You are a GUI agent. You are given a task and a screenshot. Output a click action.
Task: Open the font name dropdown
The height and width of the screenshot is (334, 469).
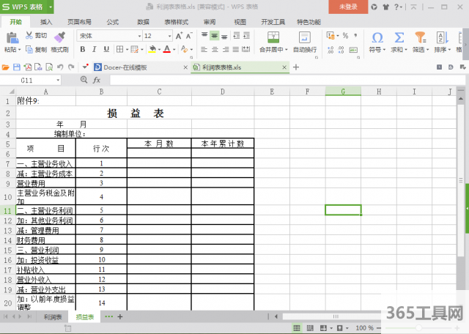tap(136, 35)
